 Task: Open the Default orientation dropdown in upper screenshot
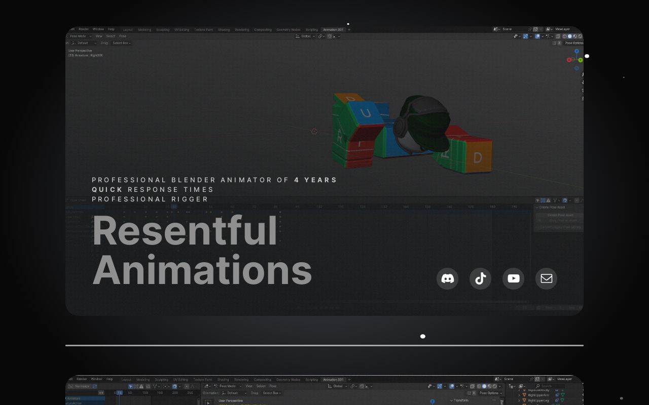(x=84, y=43)
